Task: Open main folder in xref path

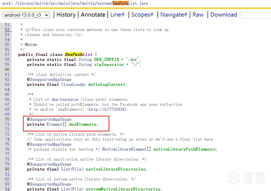Action: pyautogui.click(x=64, y=3)
